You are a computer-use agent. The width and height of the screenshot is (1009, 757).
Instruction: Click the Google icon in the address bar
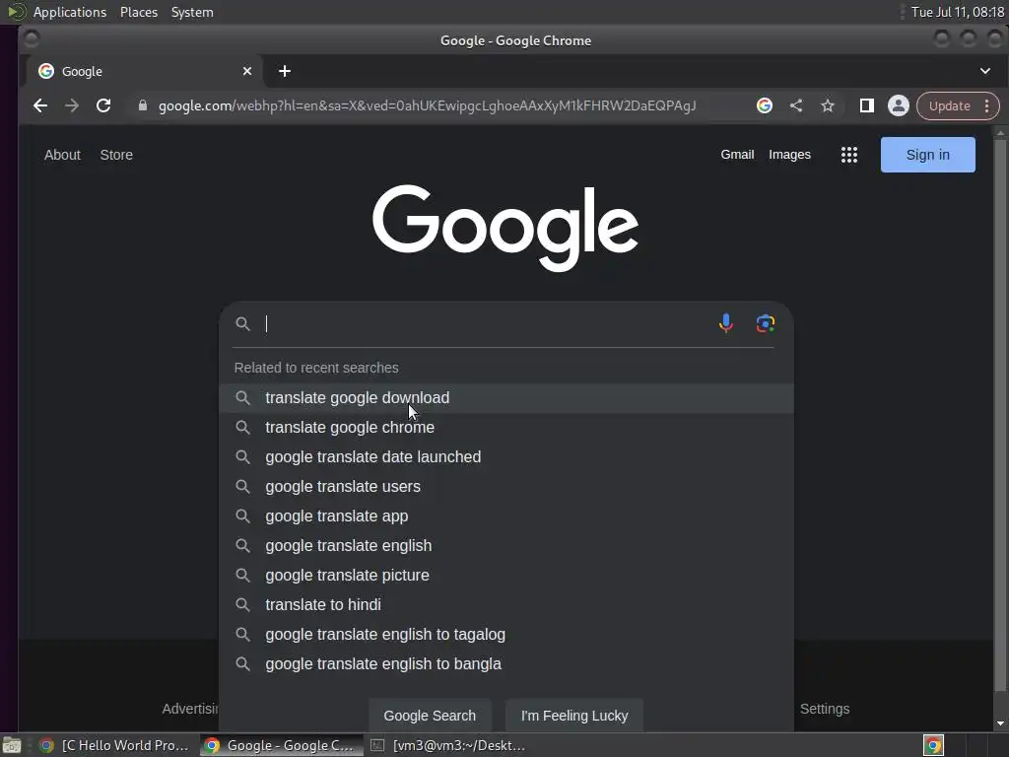click(764, 105)
